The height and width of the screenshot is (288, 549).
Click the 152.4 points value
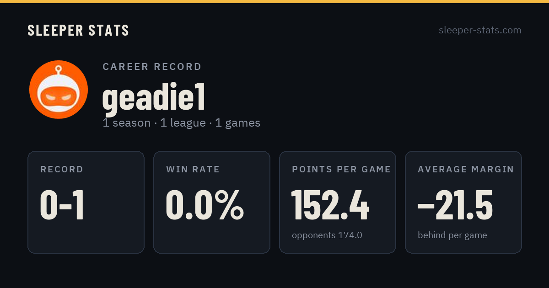[x=330, y=205]
